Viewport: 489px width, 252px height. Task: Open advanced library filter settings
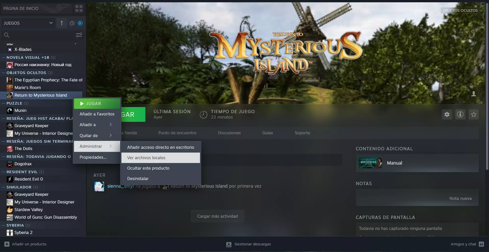(x=79, y=35)
